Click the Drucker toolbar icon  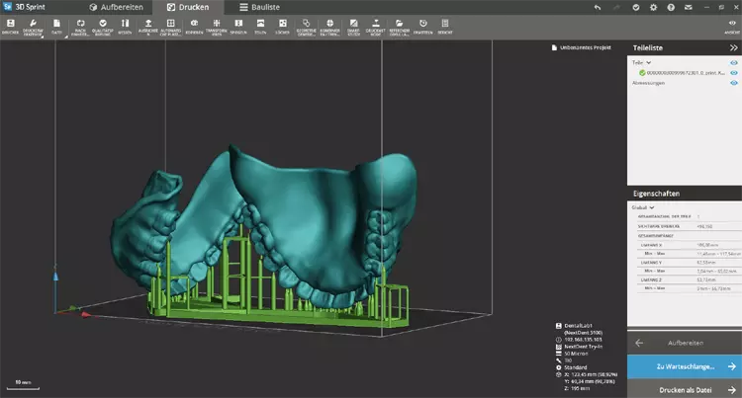[x=11, y=23]
